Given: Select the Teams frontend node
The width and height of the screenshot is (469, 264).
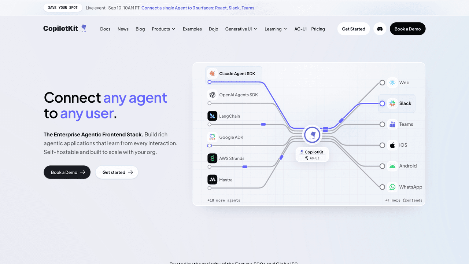Looking at the screenshot, I should pos(382,124).
